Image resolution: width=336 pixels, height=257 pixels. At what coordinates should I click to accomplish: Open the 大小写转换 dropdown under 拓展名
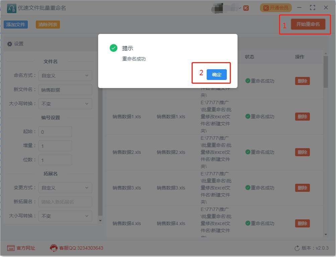pyautogui.click(x=65, y=216)
